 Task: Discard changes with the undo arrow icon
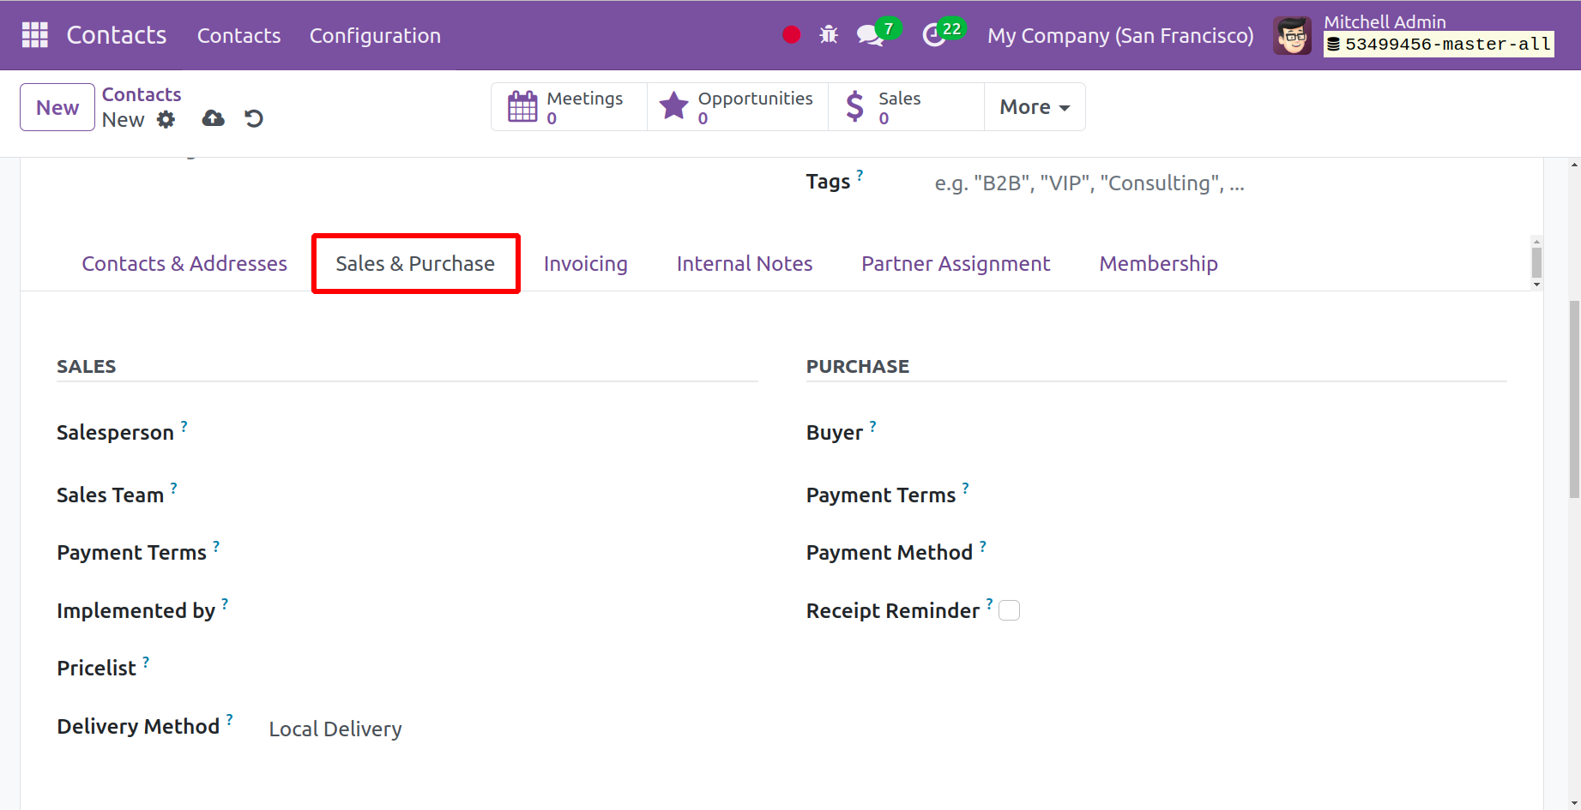pos(254,119)
